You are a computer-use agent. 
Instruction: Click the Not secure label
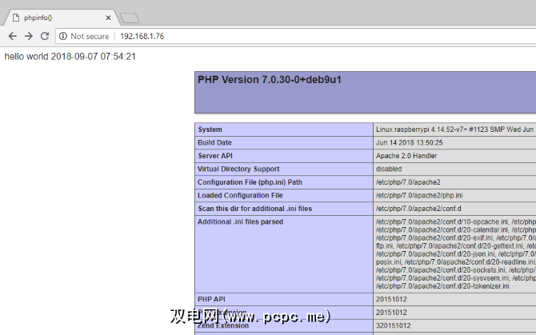[x=90, y=36]
